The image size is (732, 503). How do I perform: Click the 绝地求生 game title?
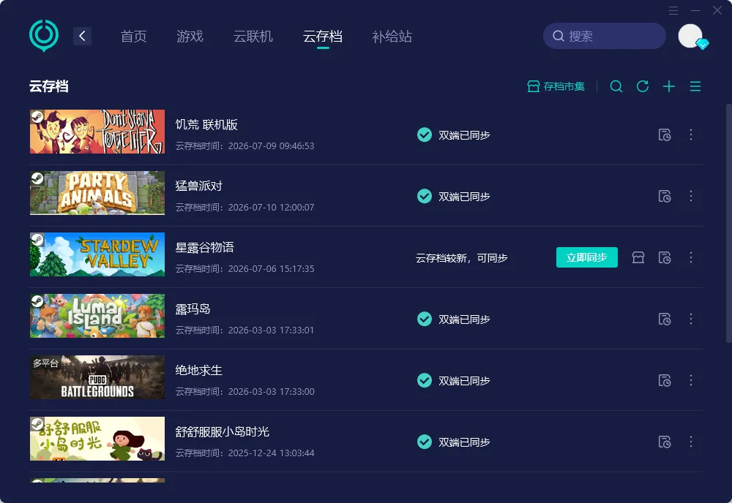(199, 371)
